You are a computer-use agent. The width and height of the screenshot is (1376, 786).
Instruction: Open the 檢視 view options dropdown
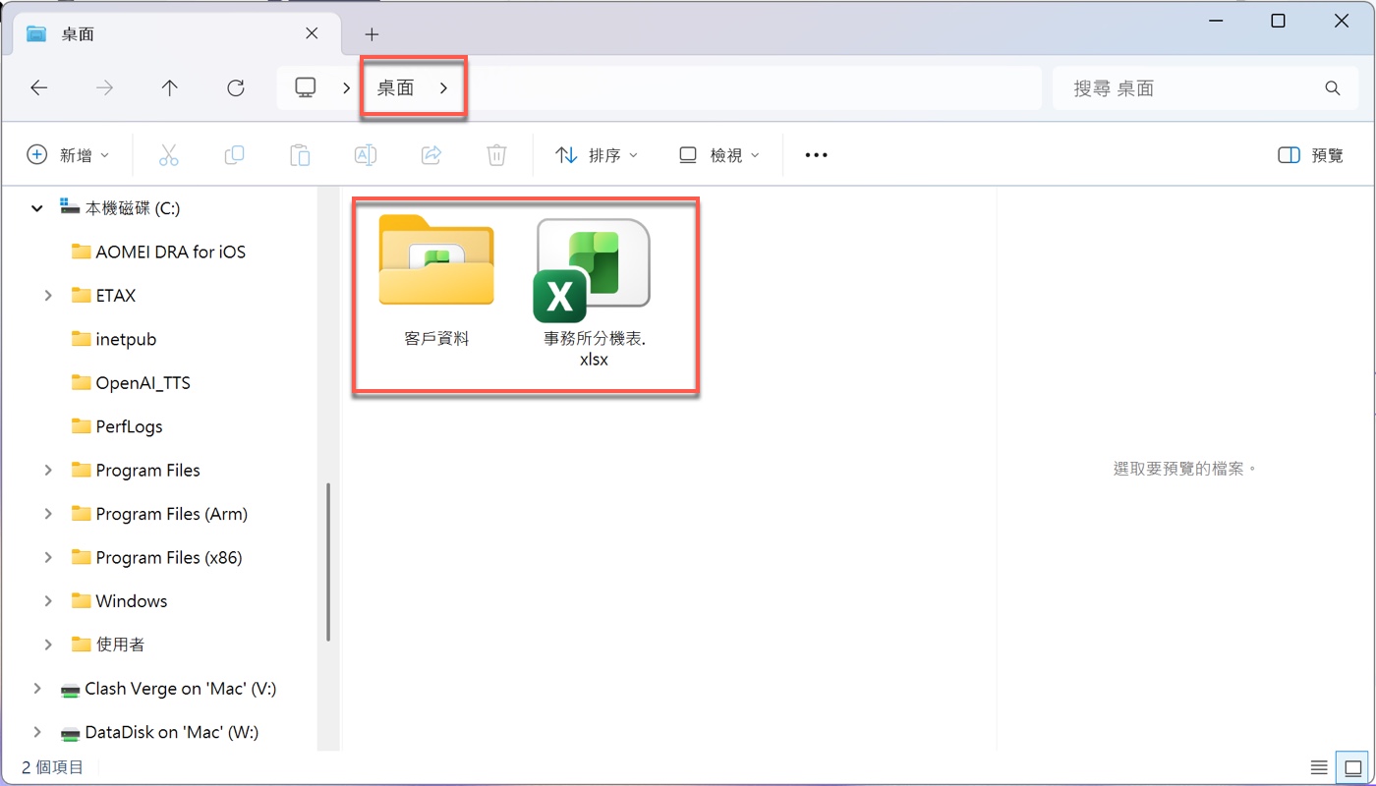718,154
